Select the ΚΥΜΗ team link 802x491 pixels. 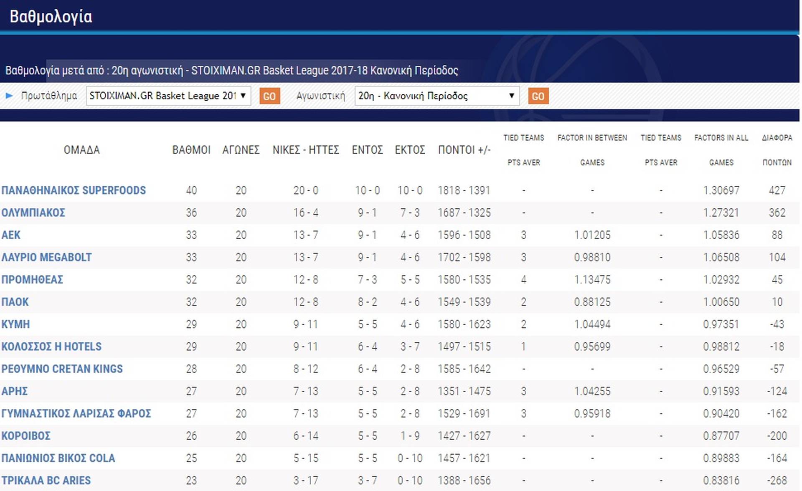click(15, 324)
